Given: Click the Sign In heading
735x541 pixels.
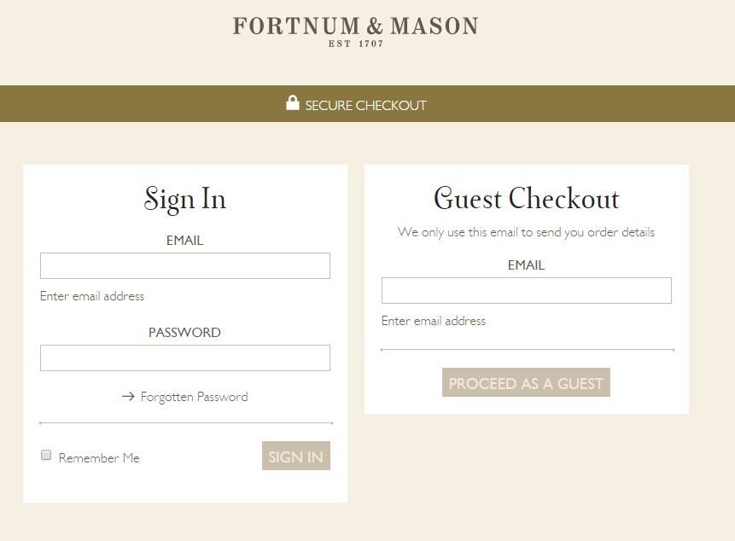Looking at the screenshot, I should click(184, 199).
